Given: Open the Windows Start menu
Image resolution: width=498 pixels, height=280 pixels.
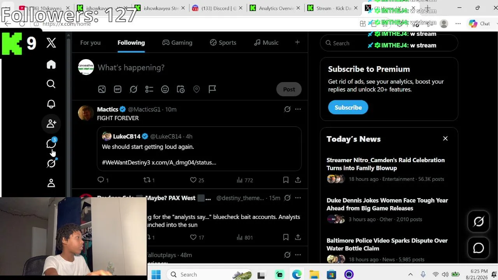Looking at the screenshot, I should click(156, 275).
